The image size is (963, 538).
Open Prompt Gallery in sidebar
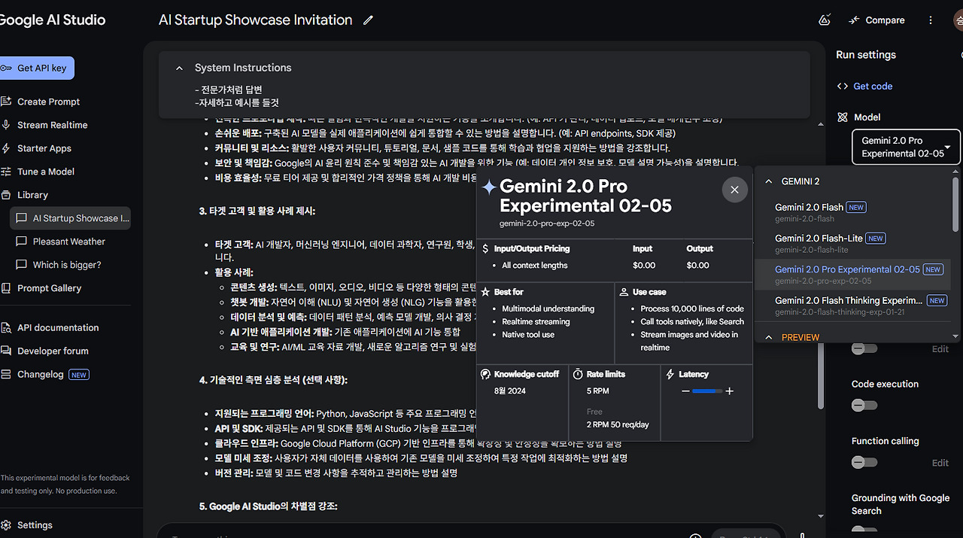coord(49,288)
